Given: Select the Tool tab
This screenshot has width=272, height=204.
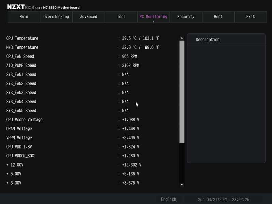Looking at the screenshot, I should pyautogui.click(x=121, y=17).
